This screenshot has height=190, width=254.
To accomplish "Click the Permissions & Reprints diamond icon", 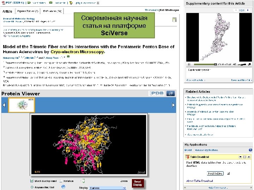I will (x=5, y=36).
